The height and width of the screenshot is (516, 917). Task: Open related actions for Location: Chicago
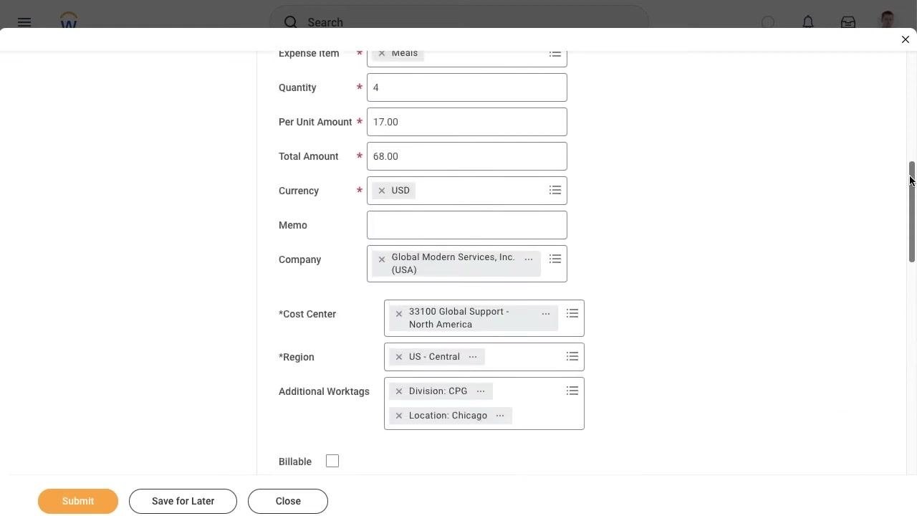pyautogui.click(x=500, y=416)
